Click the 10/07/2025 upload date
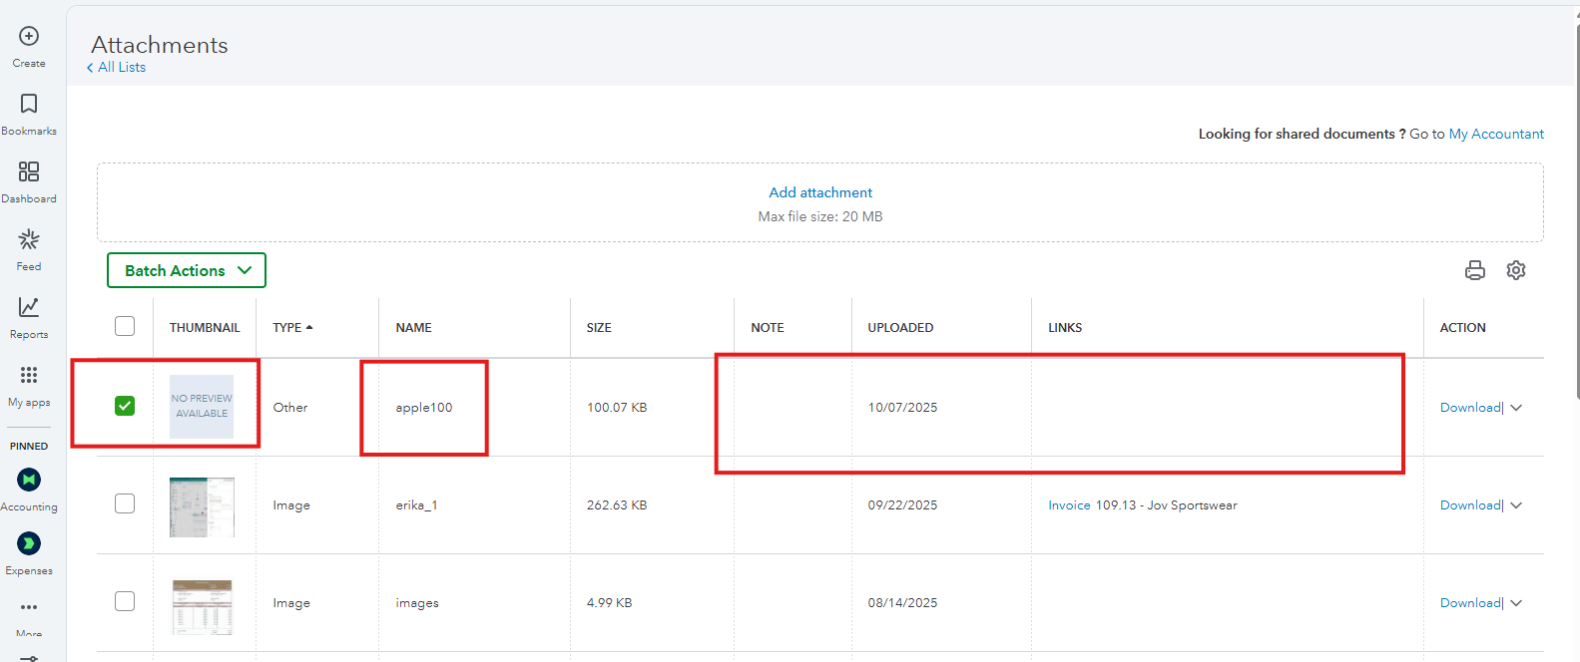Image resolution: width=1580 pixels, height=662 pixels. [x=902, y=407]
